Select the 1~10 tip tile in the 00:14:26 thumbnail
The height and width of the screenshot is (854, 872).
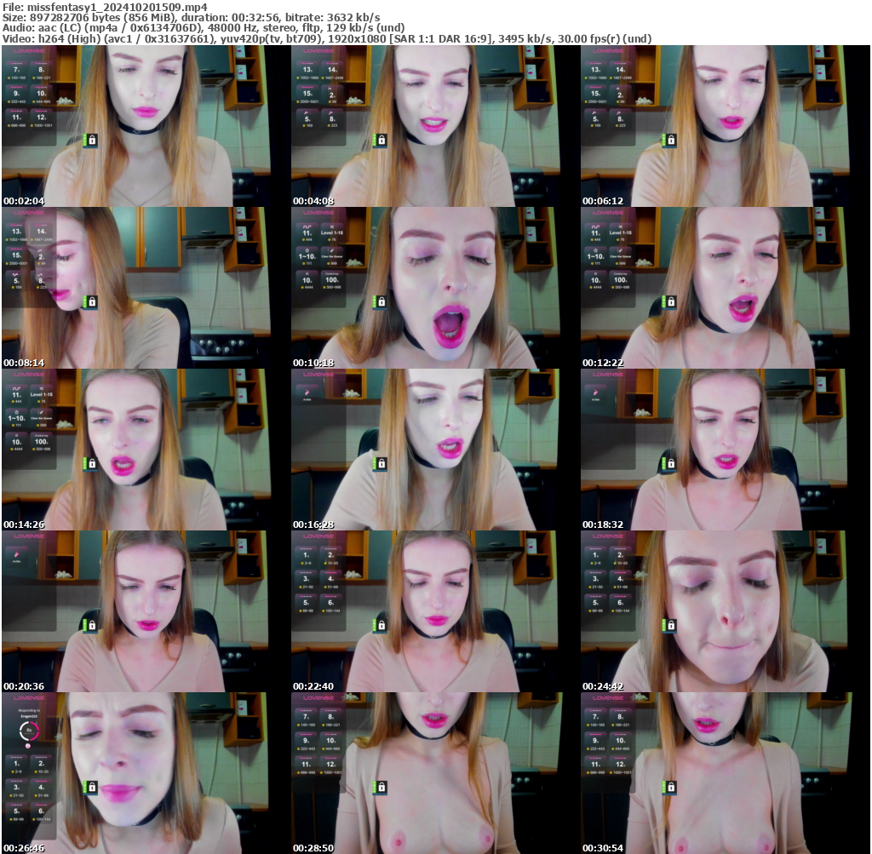pos(16,417)
